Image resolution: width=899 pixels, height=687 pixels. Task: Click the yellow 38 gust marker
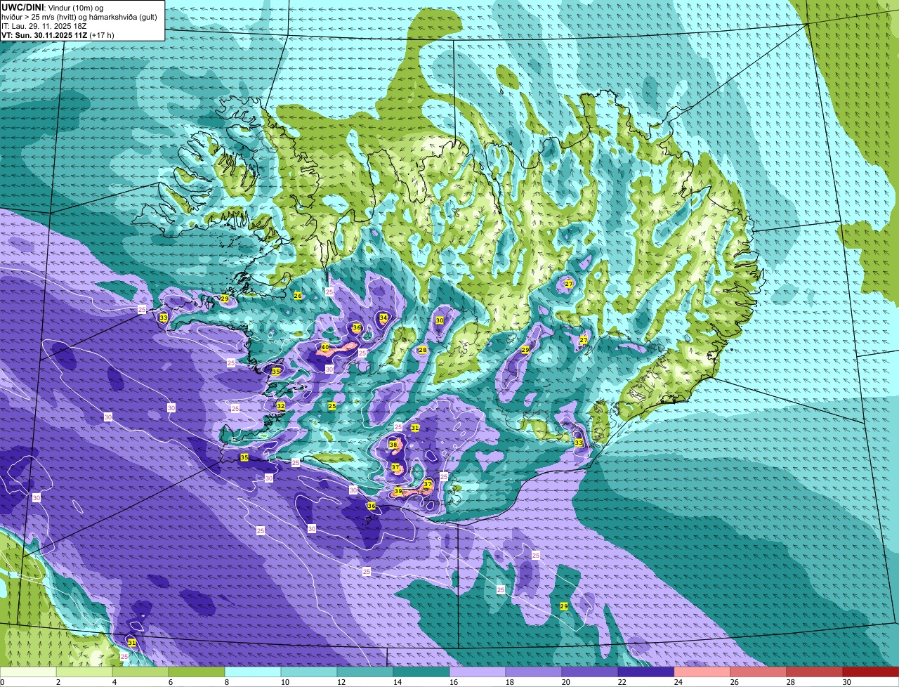pos(393,445)
